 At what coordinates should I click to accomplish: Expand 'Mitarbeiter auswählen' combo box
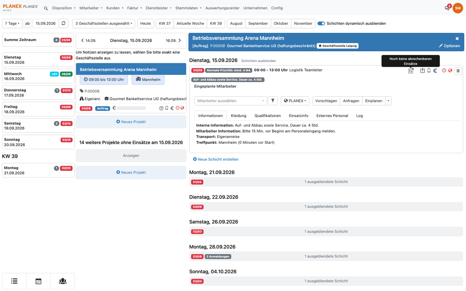[x=230, y=101]
